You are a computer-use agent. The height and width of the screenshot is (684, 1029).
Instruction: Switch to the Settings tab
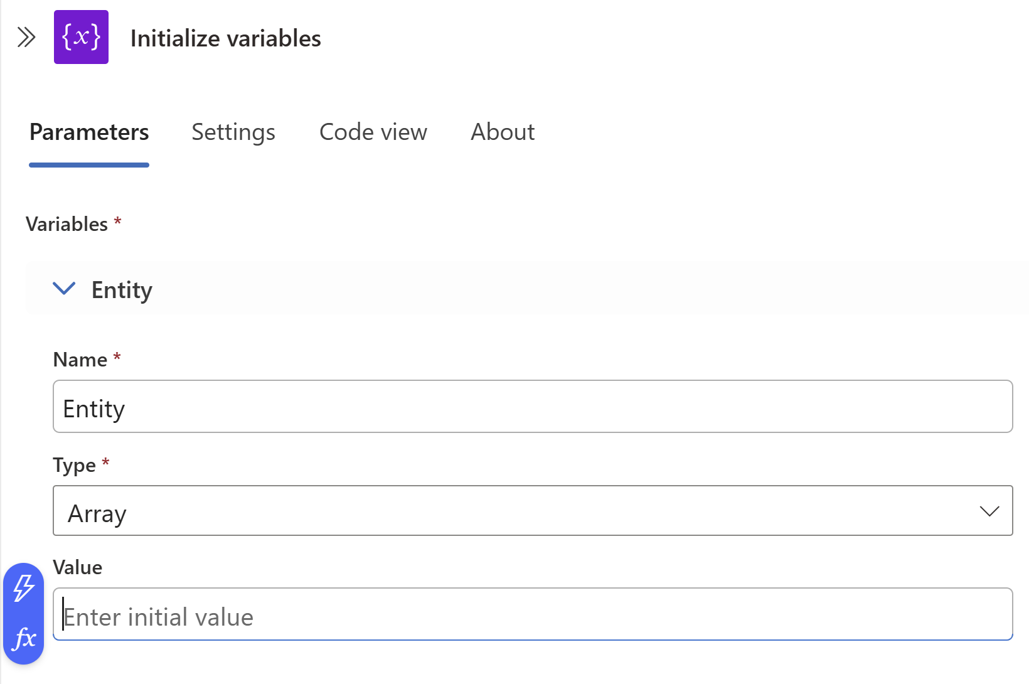(x=233, y=132)
